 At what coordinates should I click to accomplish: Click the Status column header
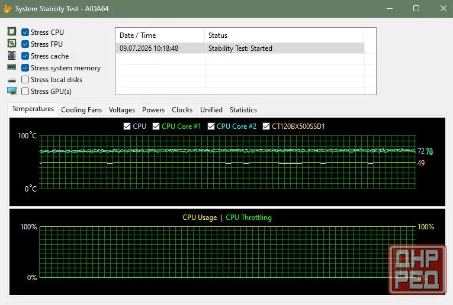pyautogui.click(x=284, y=35)
